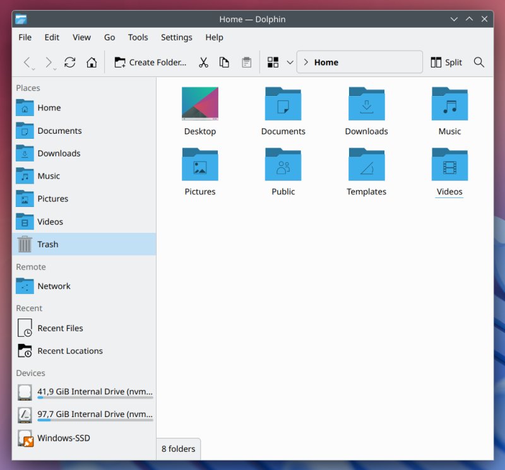Image resolution: width=505 pixels, height=470 pixels.
Task: Click the Copy icon in toolbar
Action: (x=224, y=62)
